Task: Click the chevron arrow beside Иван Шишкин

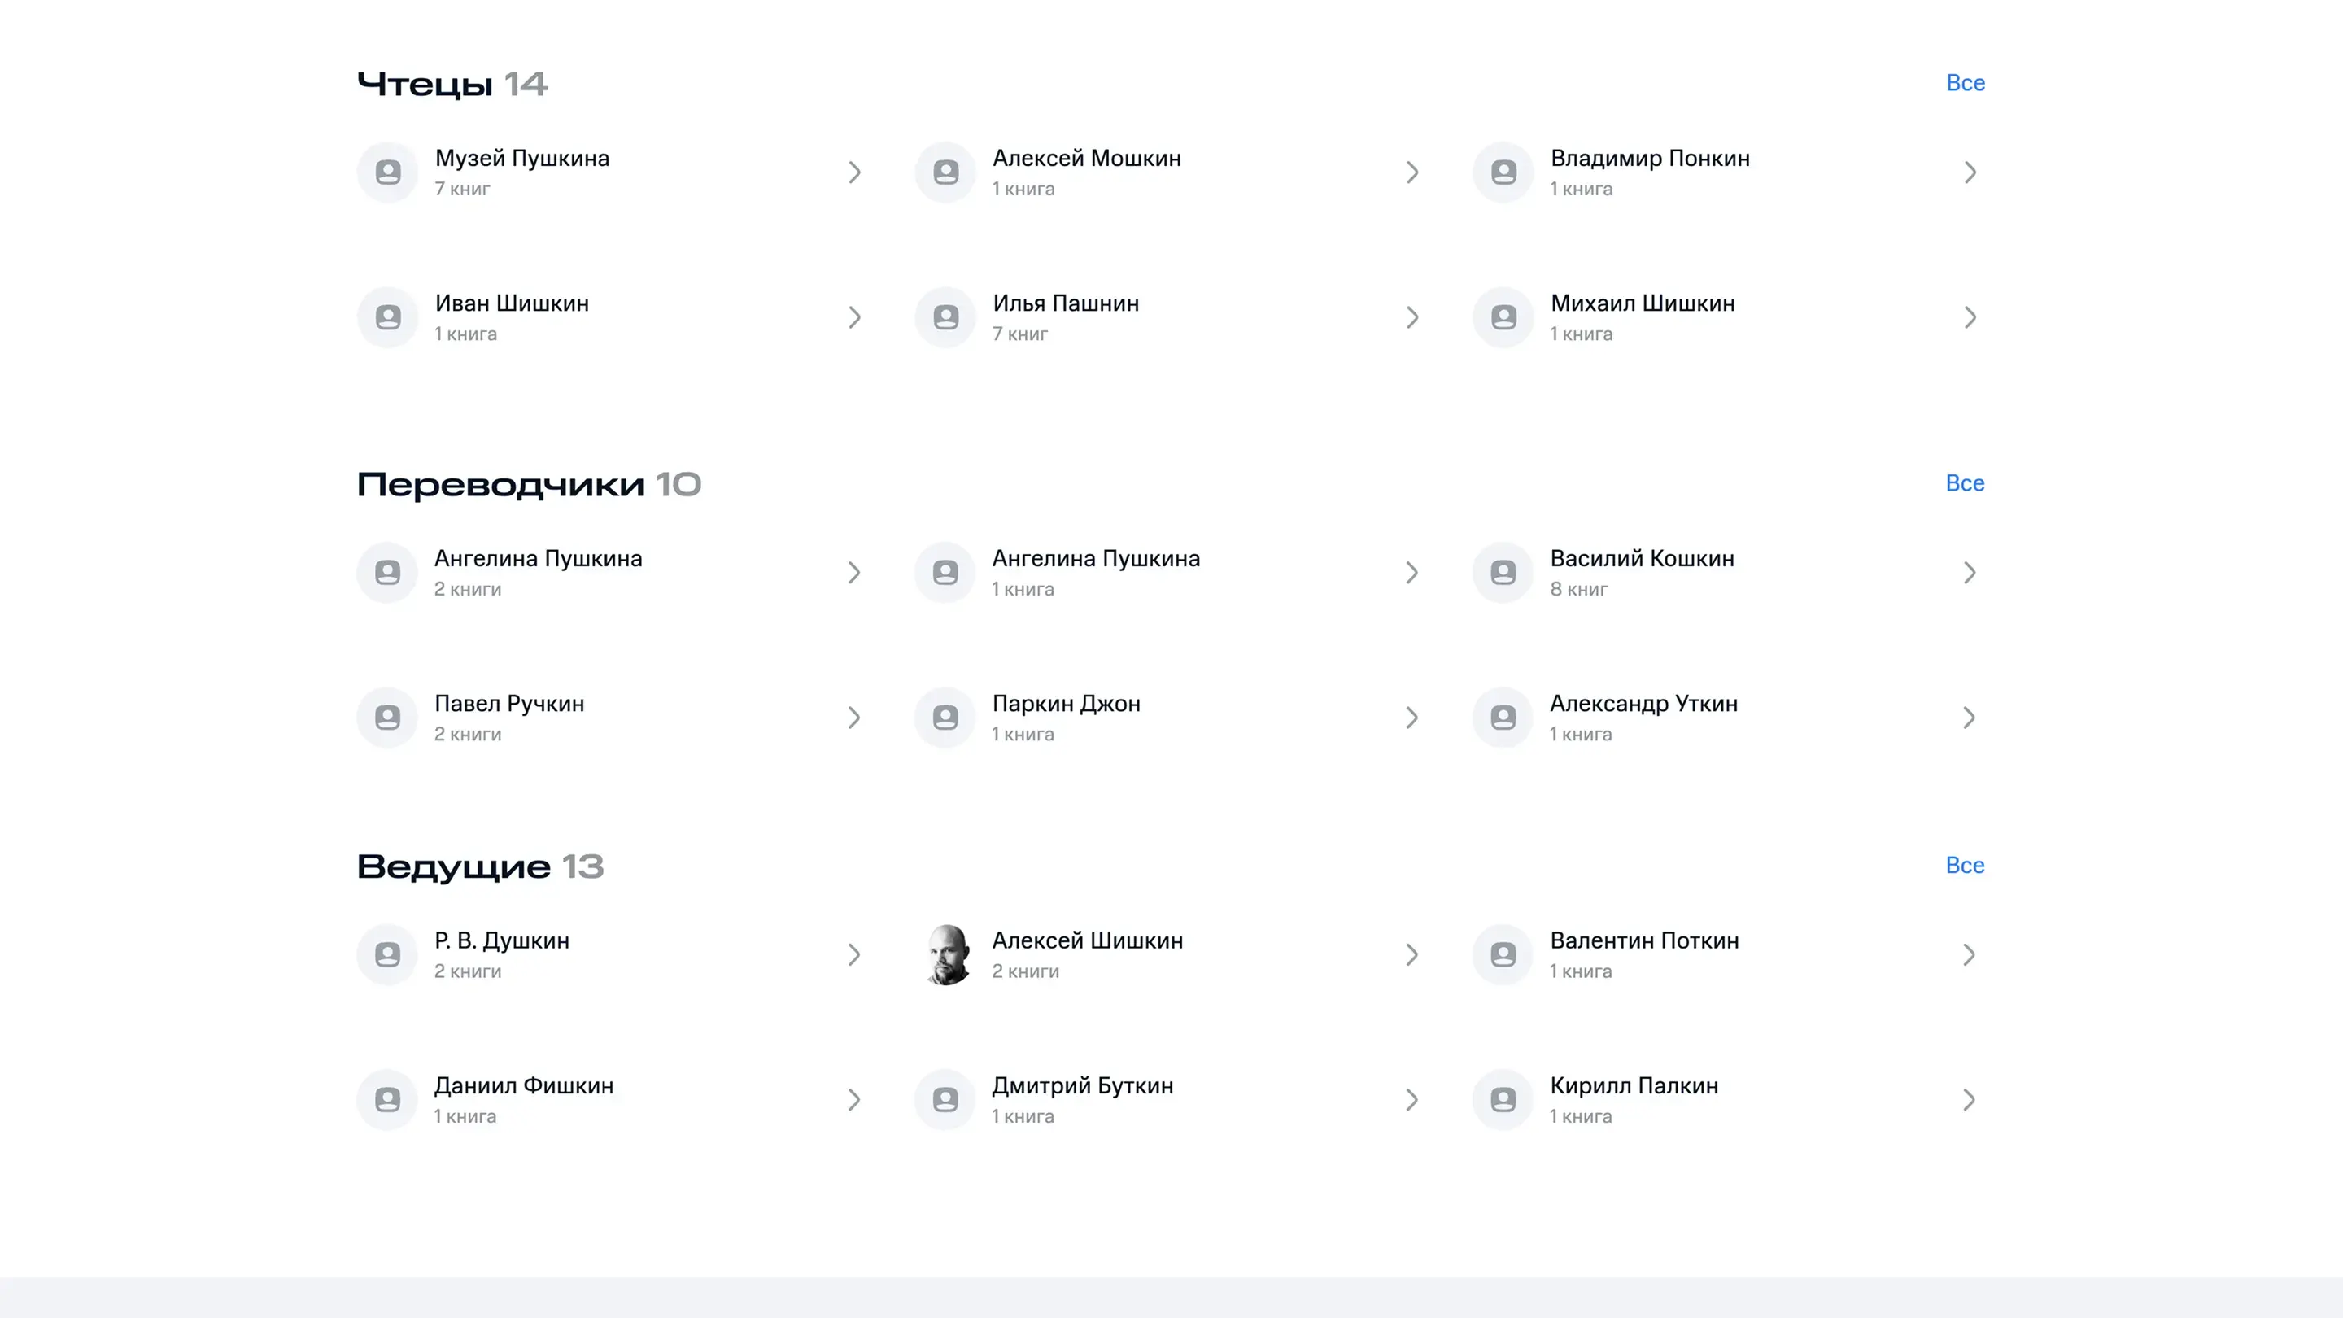Action: [854, 317]
